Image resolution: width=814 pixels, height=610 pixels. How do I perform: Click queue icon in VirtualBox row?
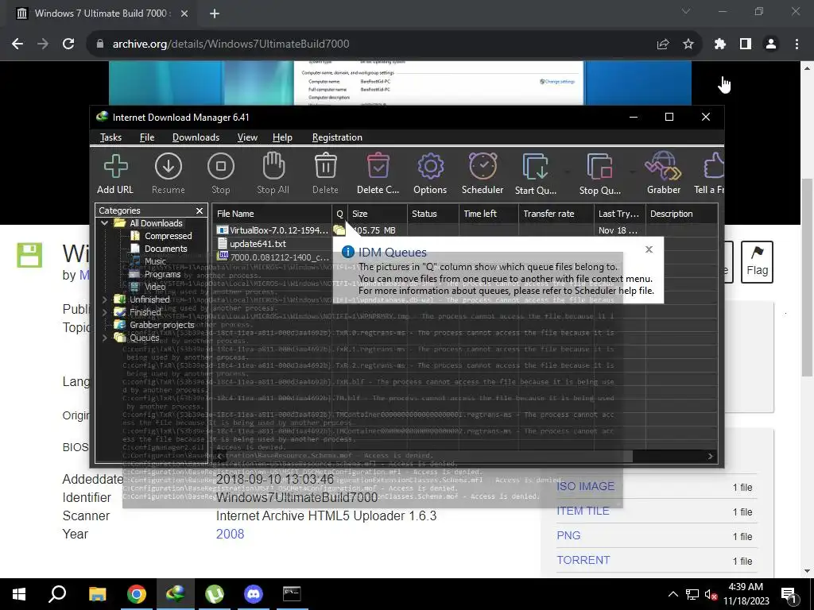[x=339, y=230]
